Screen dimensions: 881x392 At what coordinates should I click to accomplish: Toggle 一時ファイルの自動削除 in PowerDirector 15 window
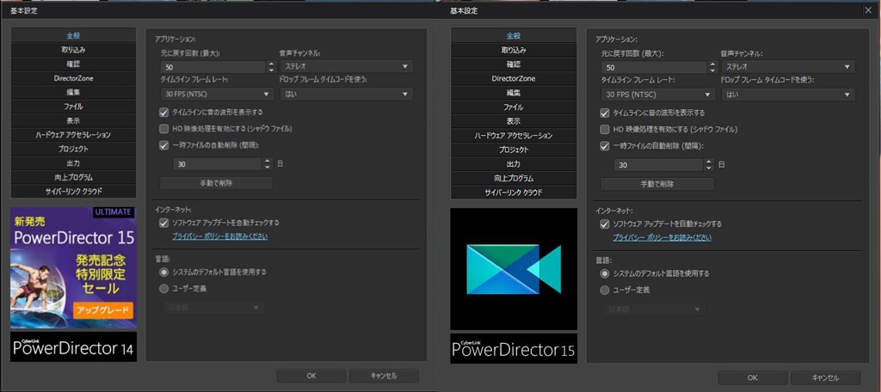605,146
